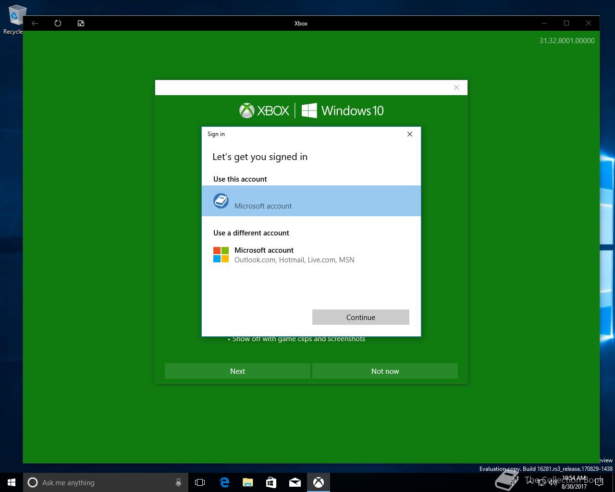This screenshot has height=492, width=615.
Task: Click the Cortana microphone icon
Action: (x=178, y=482)
